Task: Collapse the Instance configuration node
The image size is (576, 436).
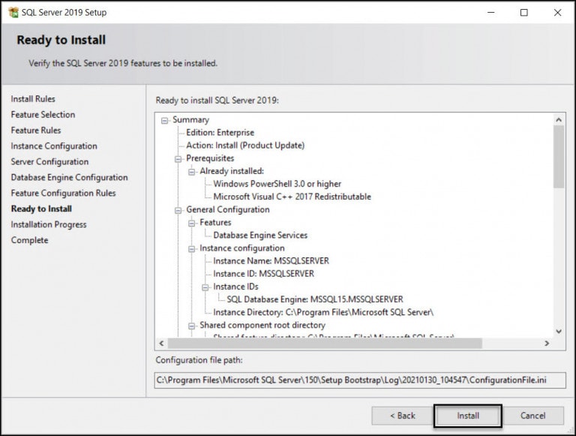Action: 192,249
